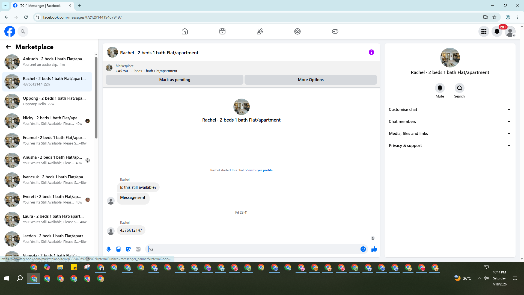Open the Chrome tab search dropdown

pyautogui.click(x=5, y=5)
